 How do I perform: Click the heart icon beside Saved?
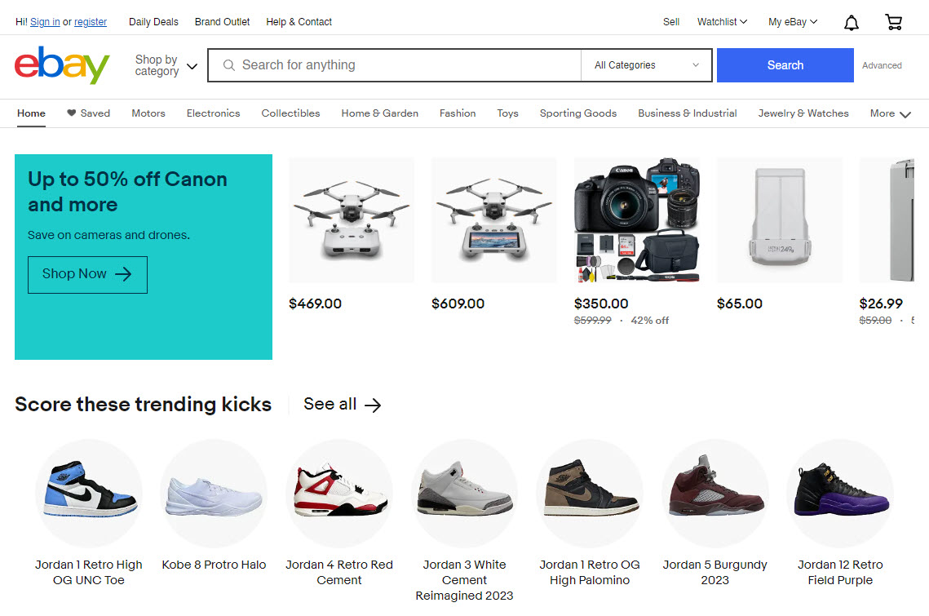click(x=72, y=113)
